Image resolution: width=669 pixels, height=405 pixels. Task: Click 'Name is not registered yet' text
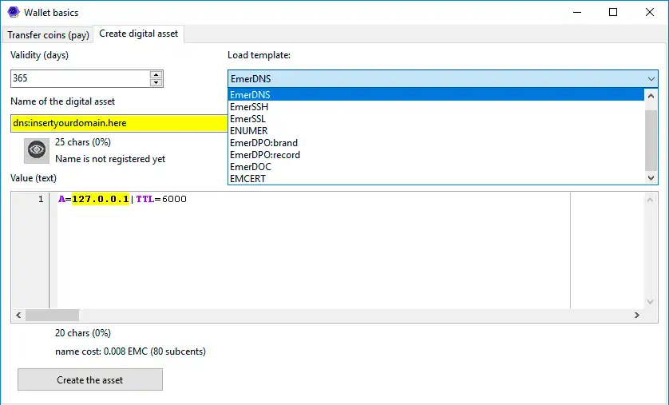pyautogui.click(x=110, y=159)
